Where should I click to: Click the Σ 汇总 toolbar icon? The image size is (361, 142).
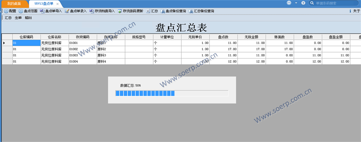click(x=148, y=11)
